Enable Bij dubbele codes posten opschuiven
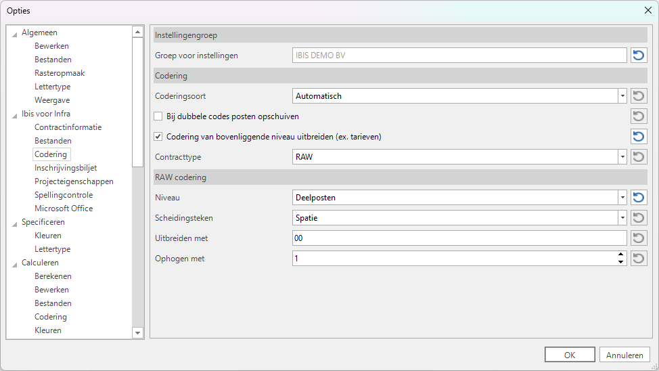 pyautogui.click(x=158, y=116)
